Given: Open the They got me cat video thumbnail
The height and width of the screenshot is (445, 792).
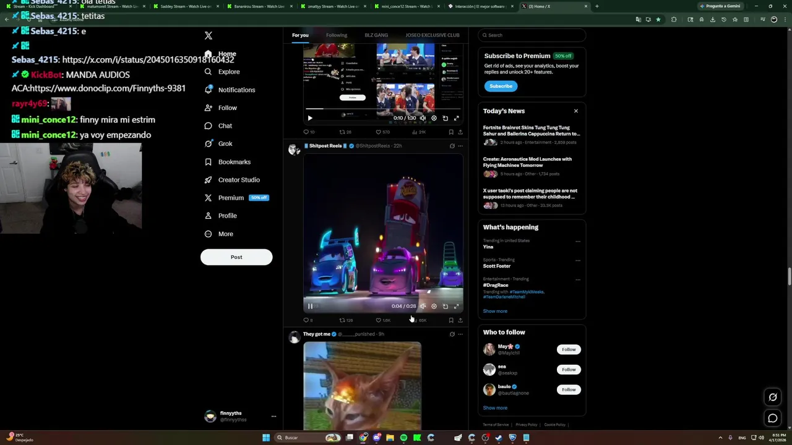Looking at the screenshot, I should click(x=362, y=386).
